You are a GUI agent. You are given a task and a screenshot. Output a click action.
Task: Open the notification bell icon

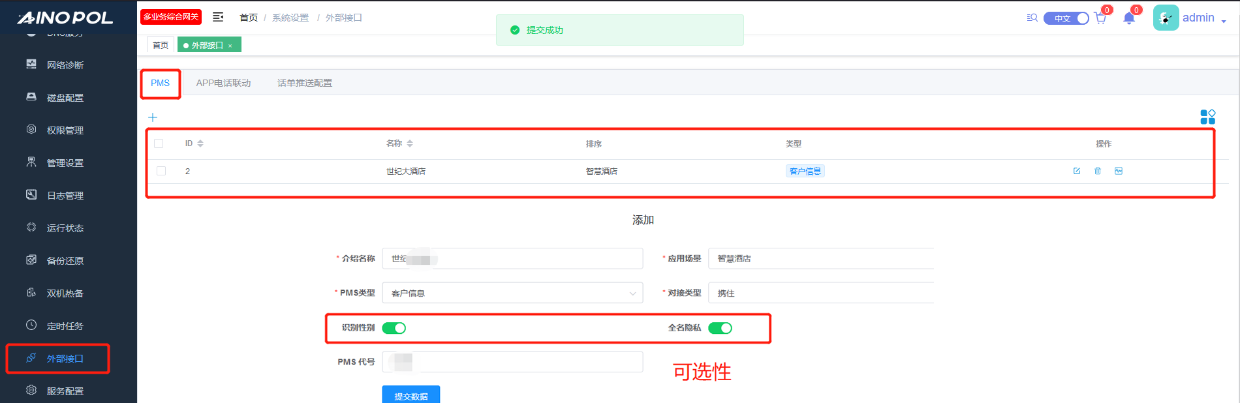(x=1129, y=18)
